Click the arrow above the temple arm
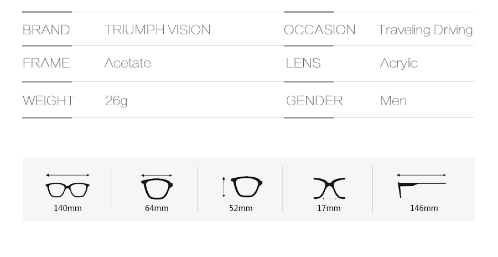 [x=422, y=175]
